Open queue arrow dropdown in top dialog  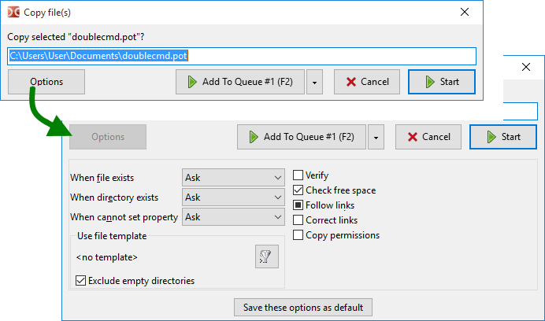(315, 82)
